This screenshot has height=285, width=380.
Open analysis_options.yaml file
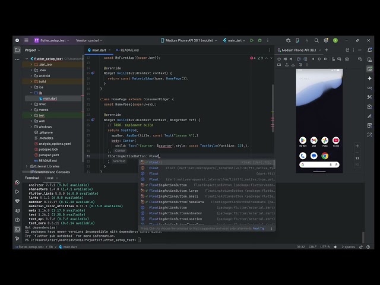(x=53, y=144)
